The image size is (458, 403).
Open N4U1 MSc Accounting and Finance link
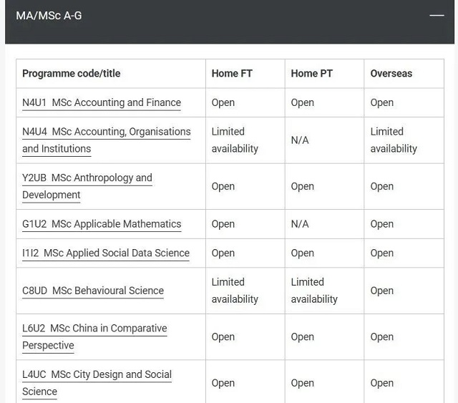[x=102, y=102]
